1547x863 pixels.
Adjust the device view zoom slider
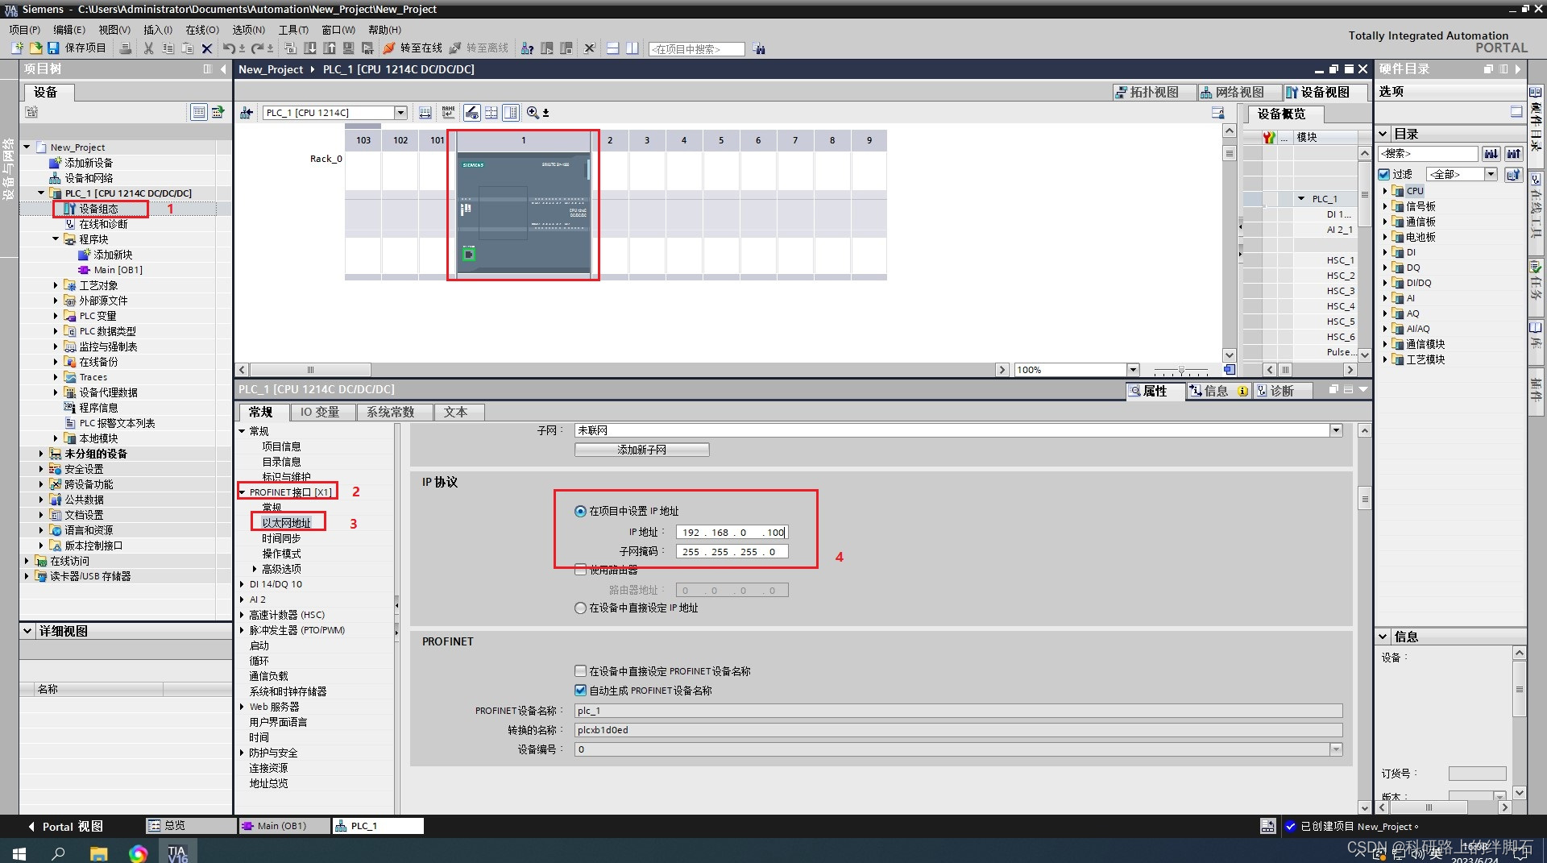pos(1181,371)
